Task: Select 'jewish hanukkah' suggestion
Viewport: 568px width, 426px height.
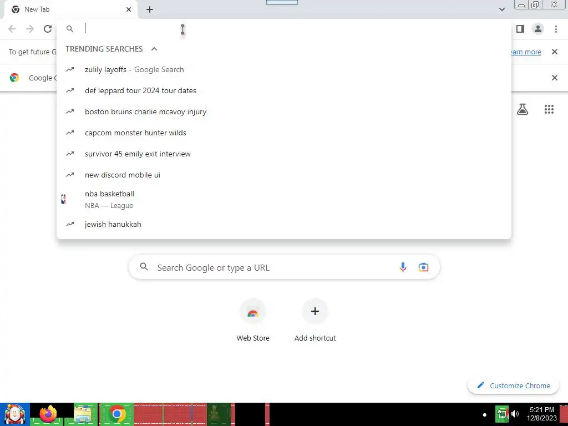Action: (284, 224)
